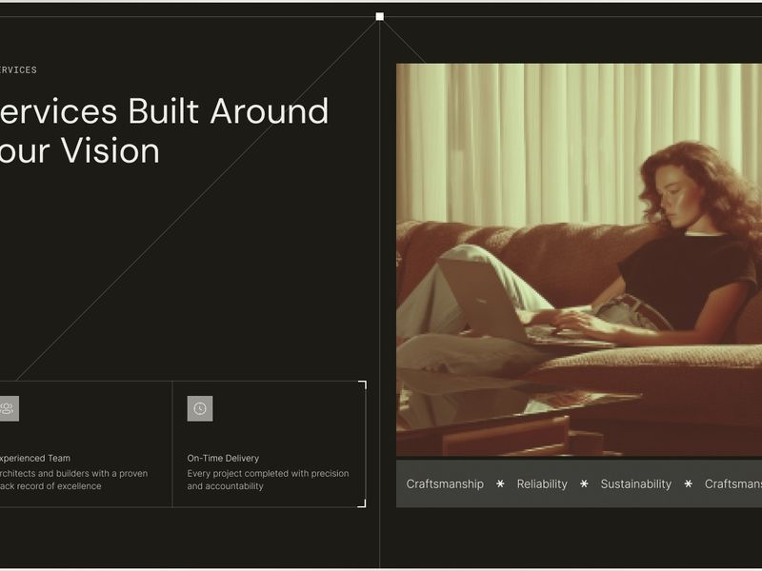Click the woman with laptop photo
762x571 pixels.
(x=579, y=260)
